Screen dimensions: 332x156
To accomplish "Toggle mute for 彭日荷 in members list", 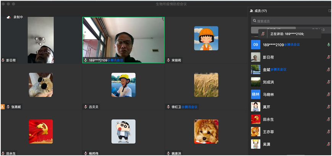I will [x=328, y=57].
